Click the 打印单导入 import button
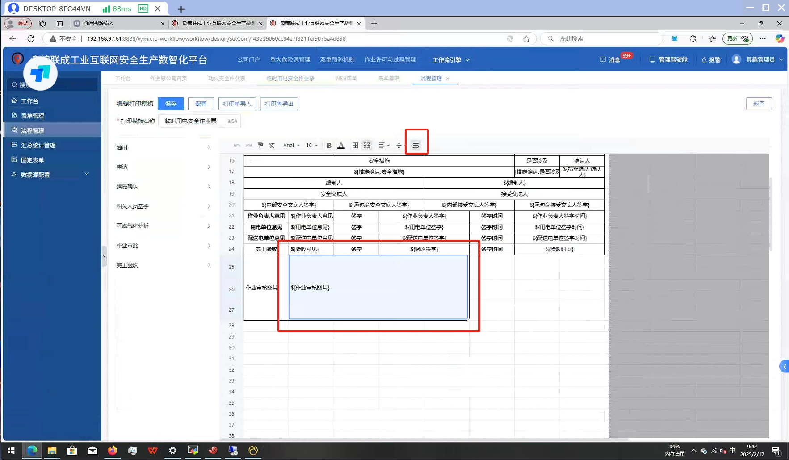 tap(237, 104)
